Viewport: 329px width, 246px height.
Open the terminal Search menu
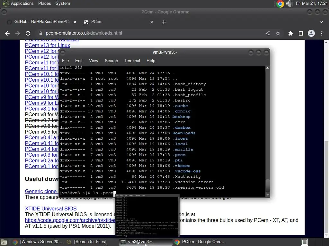[x=111, y=61]
